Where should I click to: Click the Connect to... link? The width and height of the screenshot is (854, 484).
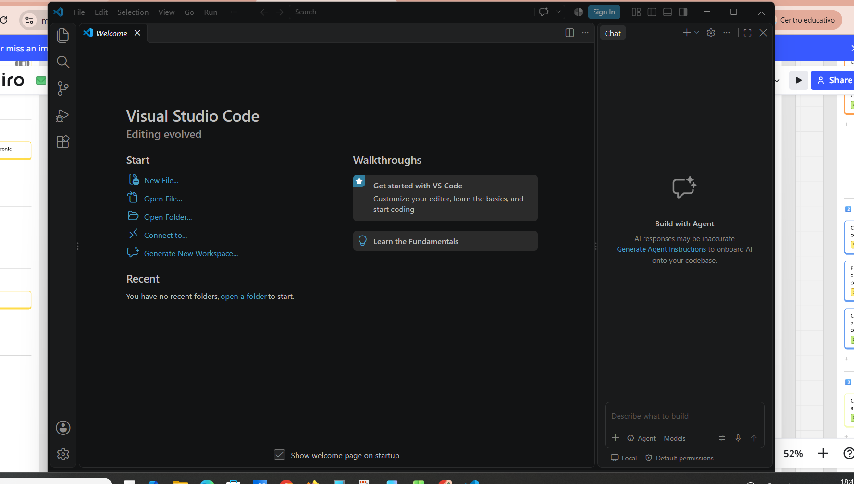pos(166,235)
